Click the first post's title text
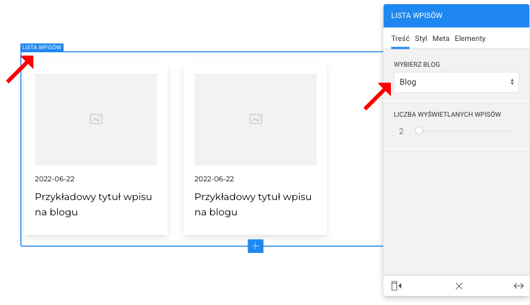530x305 pixels. pos(93,204)
